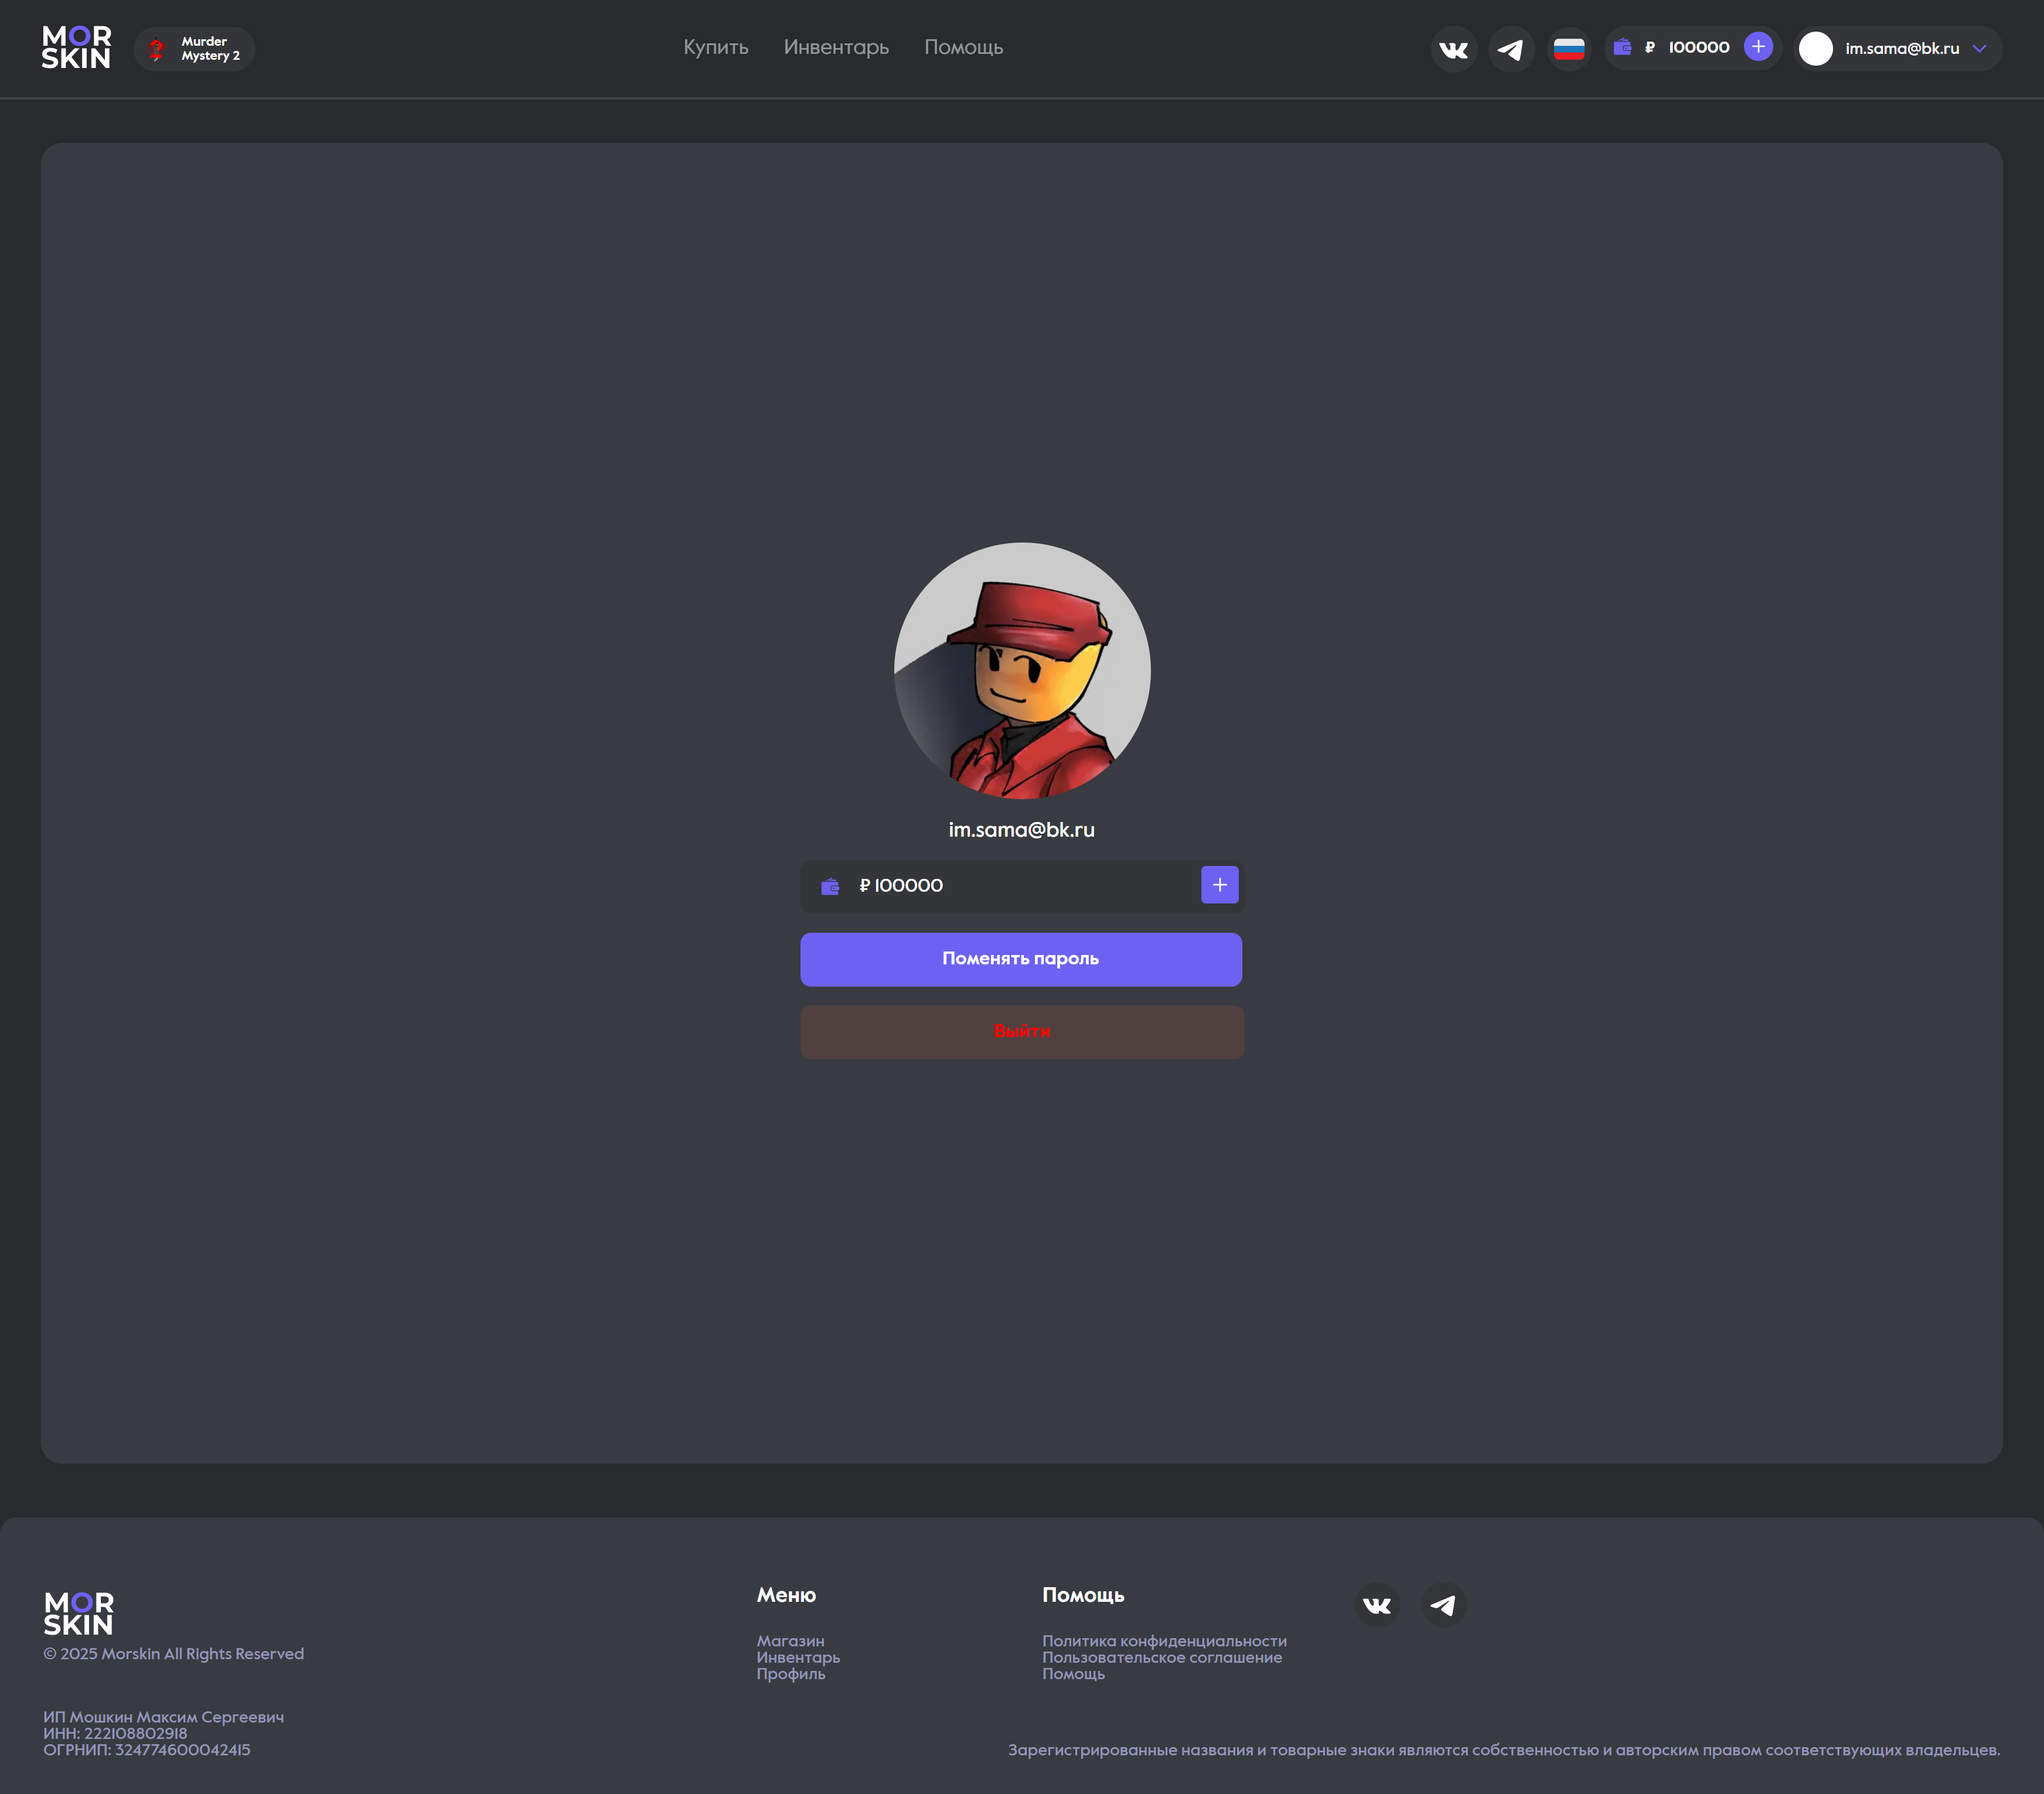Open the VK icon in footer
Screen dimensions: 2044x1794
(1377, 1605)
